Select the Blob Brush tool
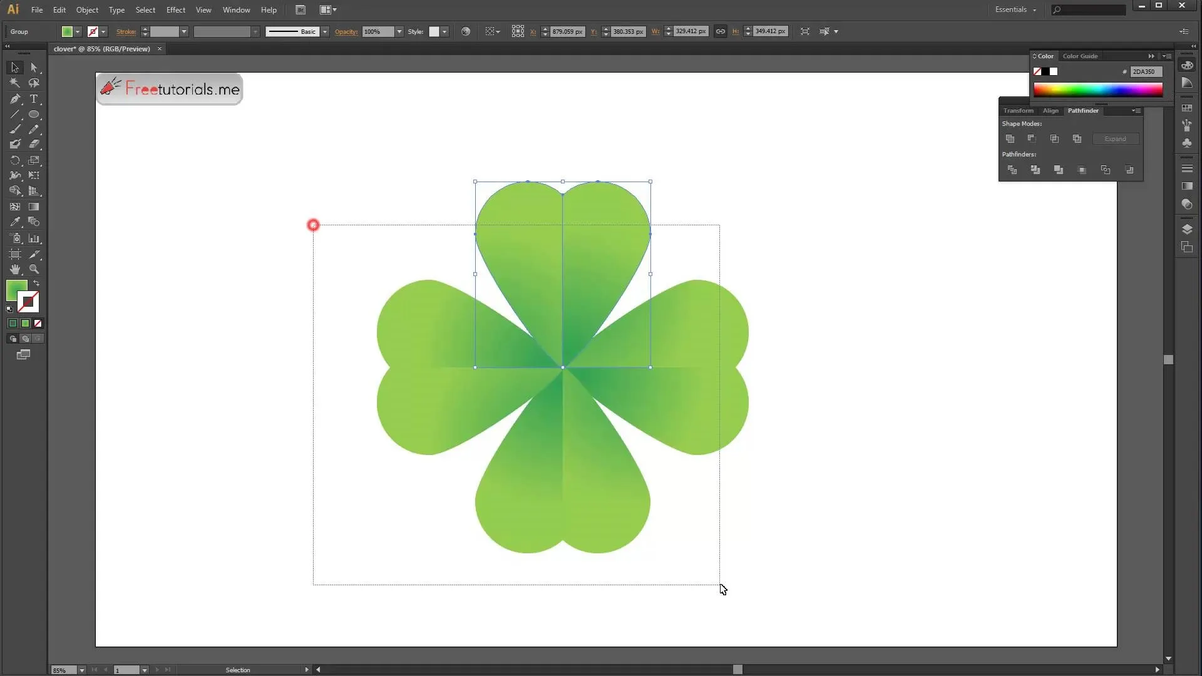Screen dimensions: 1202x676 (x=15, y=144)
